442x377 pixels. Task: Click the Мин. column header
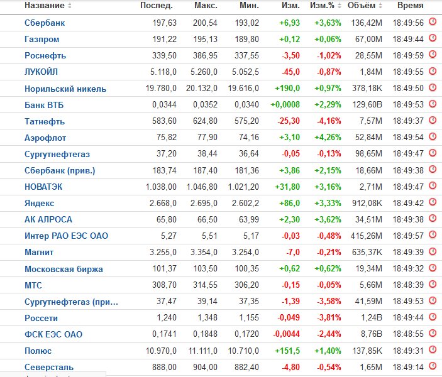(249, 6)
